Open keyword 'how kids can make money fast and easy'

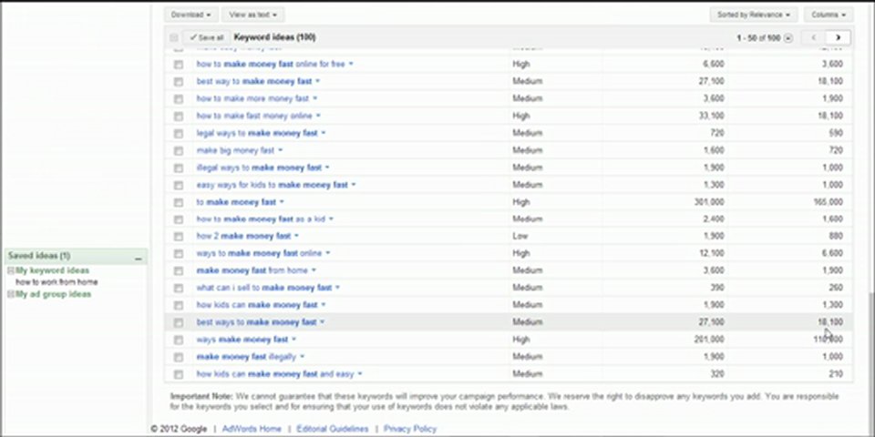(x=275, y=374)
